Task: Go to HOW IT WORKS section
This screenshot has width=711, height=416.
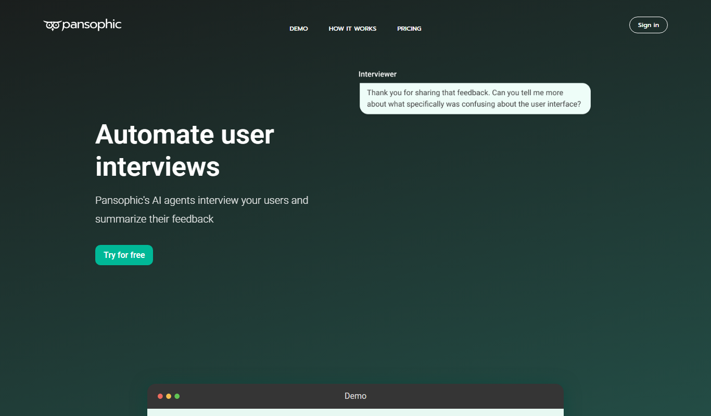Action: point(352,29)
